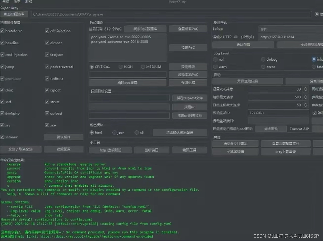
Task: Toggle the bruteforce plugin checkbox
Action: pos(2,31)
